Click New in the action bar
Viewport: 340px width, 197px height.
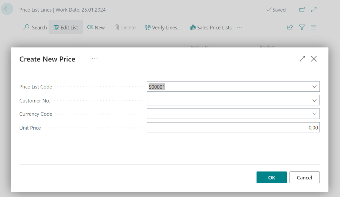click(96, 28)
